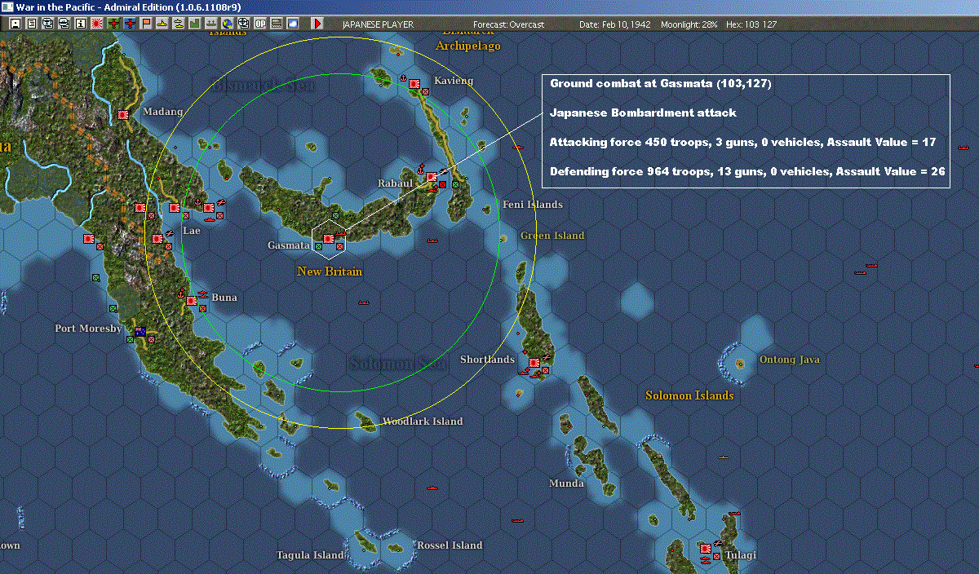Image resolution: width=979 pixels, height=574 pixels.
Task: Select the red land unit at Buna
Action: 202,308
